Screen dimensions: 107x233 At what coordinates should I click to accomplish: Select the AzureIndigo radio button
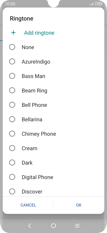pyautogui.click(x=12, y=61)
